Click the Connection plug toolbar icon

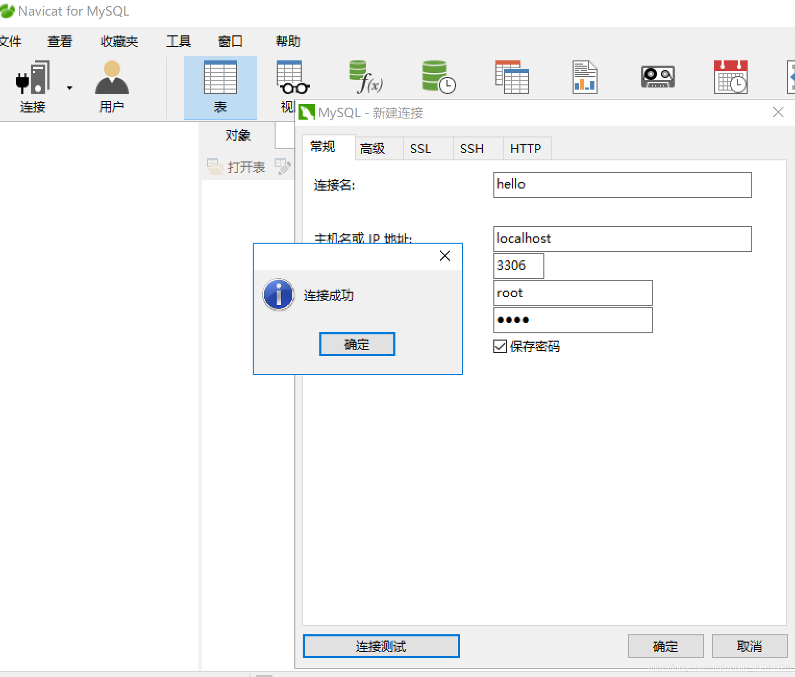pyautogui.click(x=33, y=77)
